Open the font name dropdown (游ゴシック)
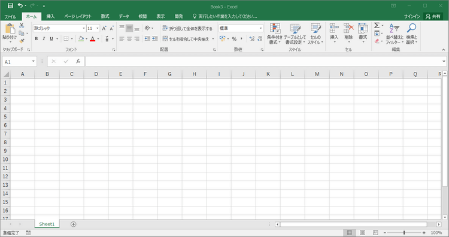 point(84,28)
